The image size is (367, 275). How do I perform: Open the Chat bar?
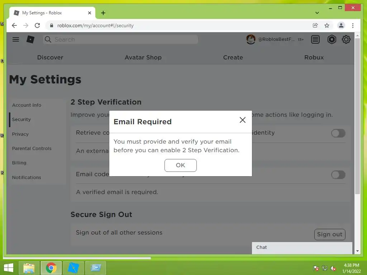[x=302, y=248]
